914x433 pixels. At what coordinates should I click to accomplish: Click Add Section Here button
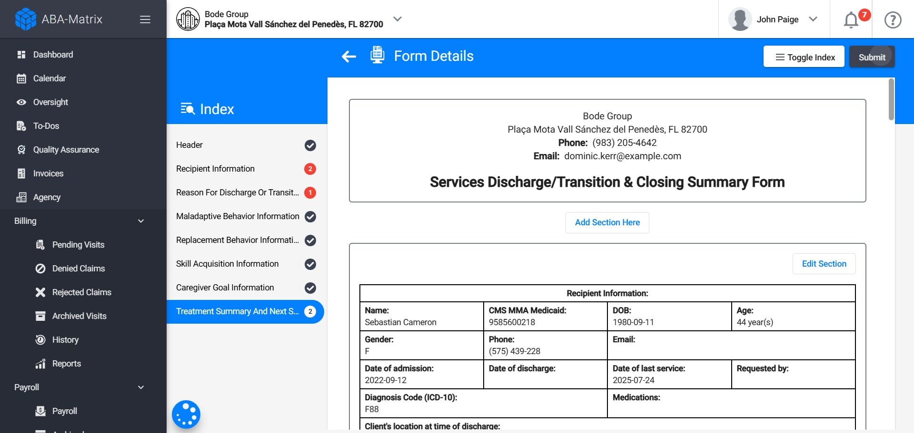tap(607, 222)
